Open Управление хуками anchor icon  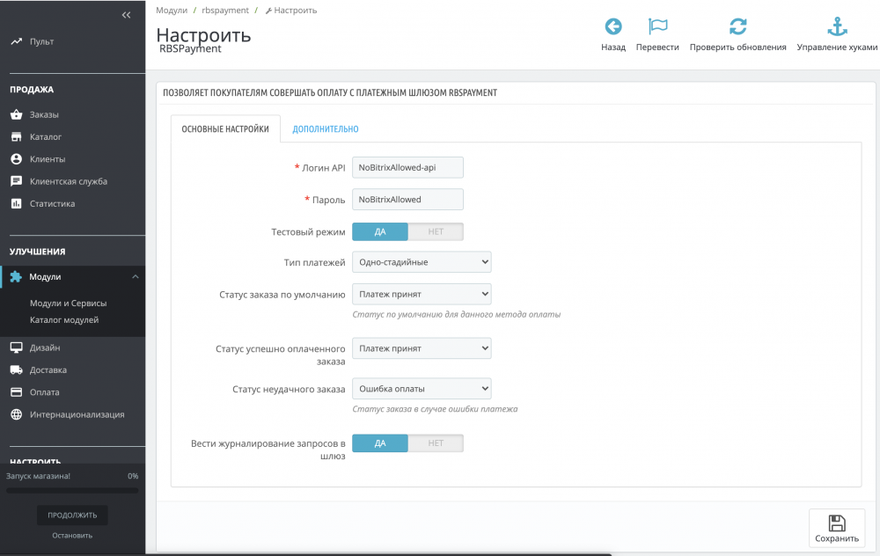click(x=837, y=27)
